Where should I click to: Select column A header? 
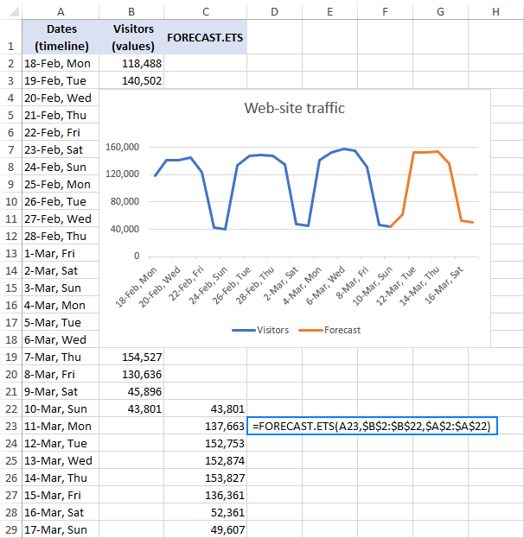click(61, 12)
